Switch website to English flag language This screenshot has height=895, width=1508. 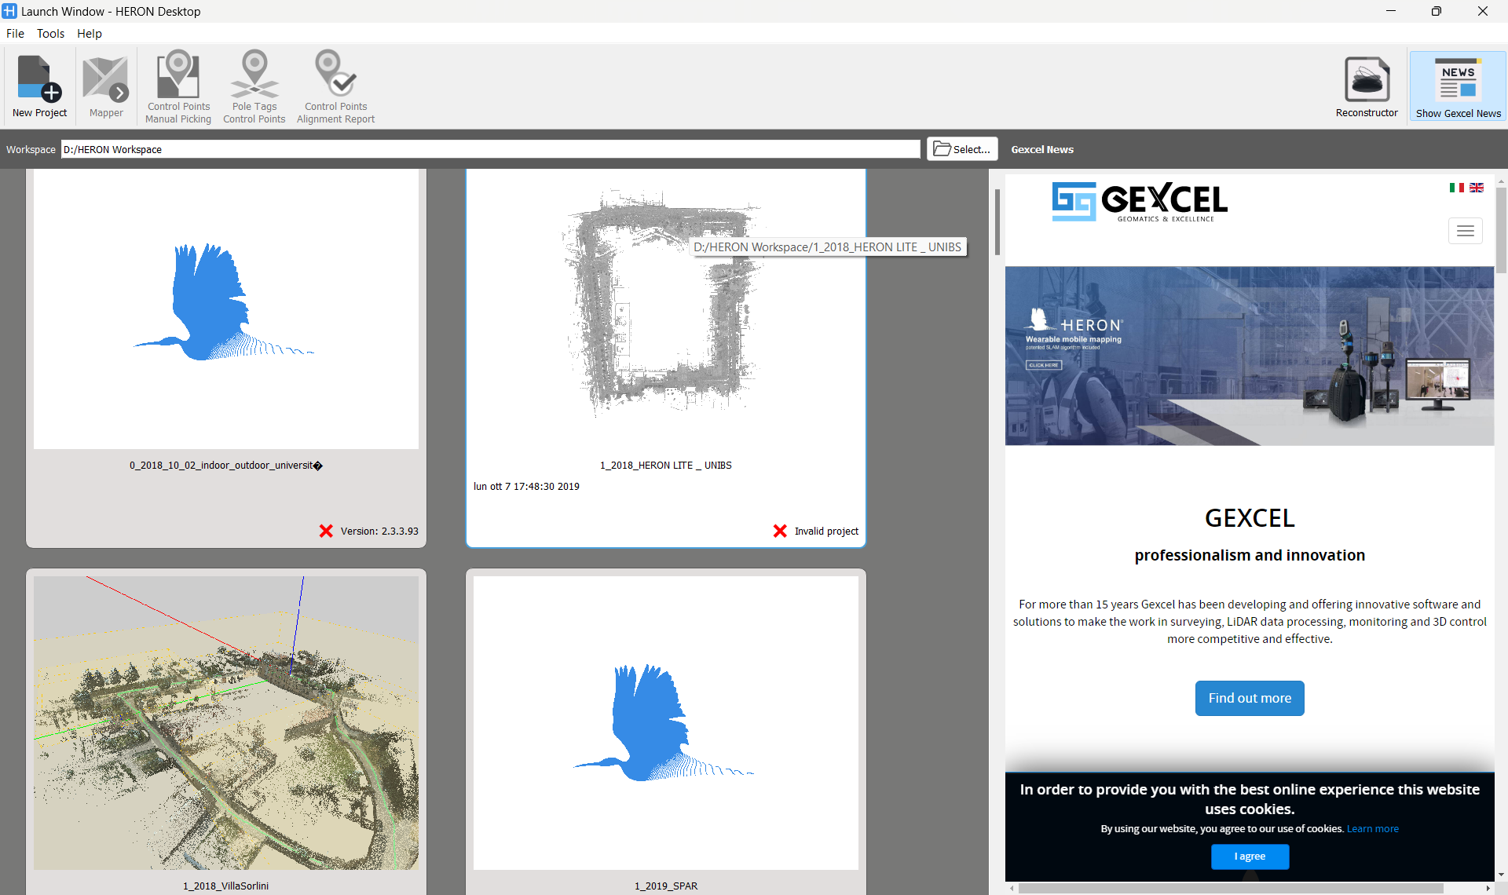tap(1477, 188)
